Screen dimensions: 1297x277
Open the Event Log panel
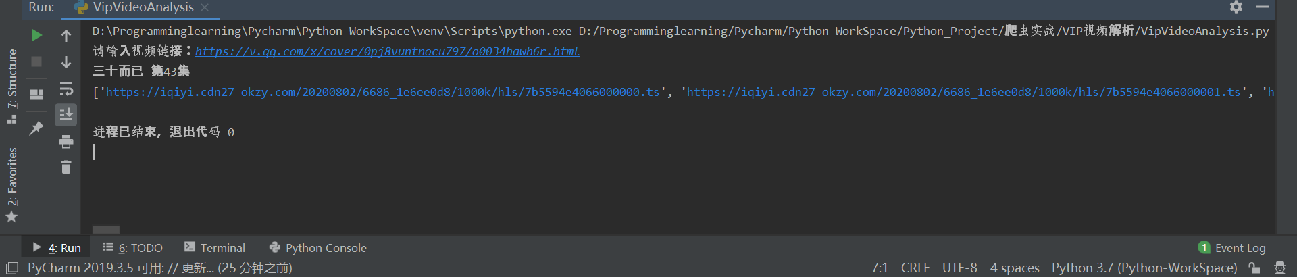pyautogui.click(x=1232, y=248)
